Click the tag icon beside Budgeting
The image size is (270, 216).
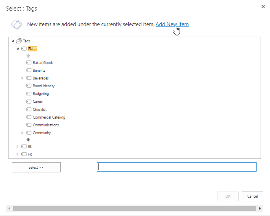point(29,94)
